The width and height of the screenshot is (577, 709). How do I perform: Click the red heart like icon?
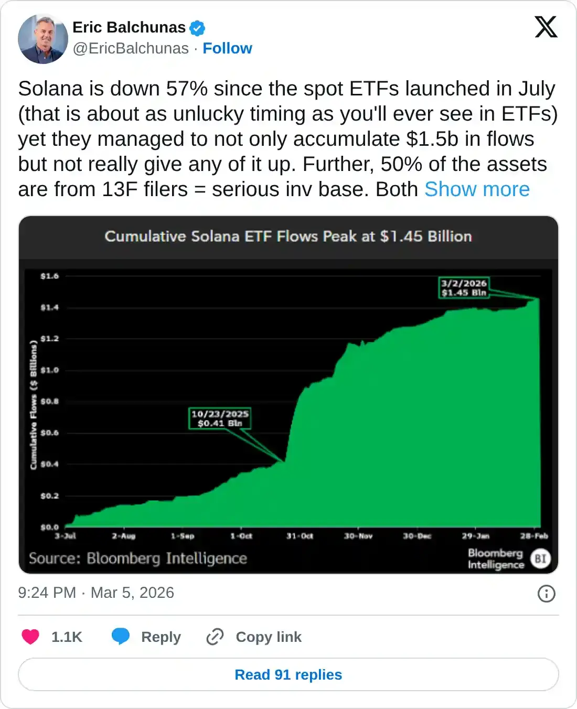(30, 637)
